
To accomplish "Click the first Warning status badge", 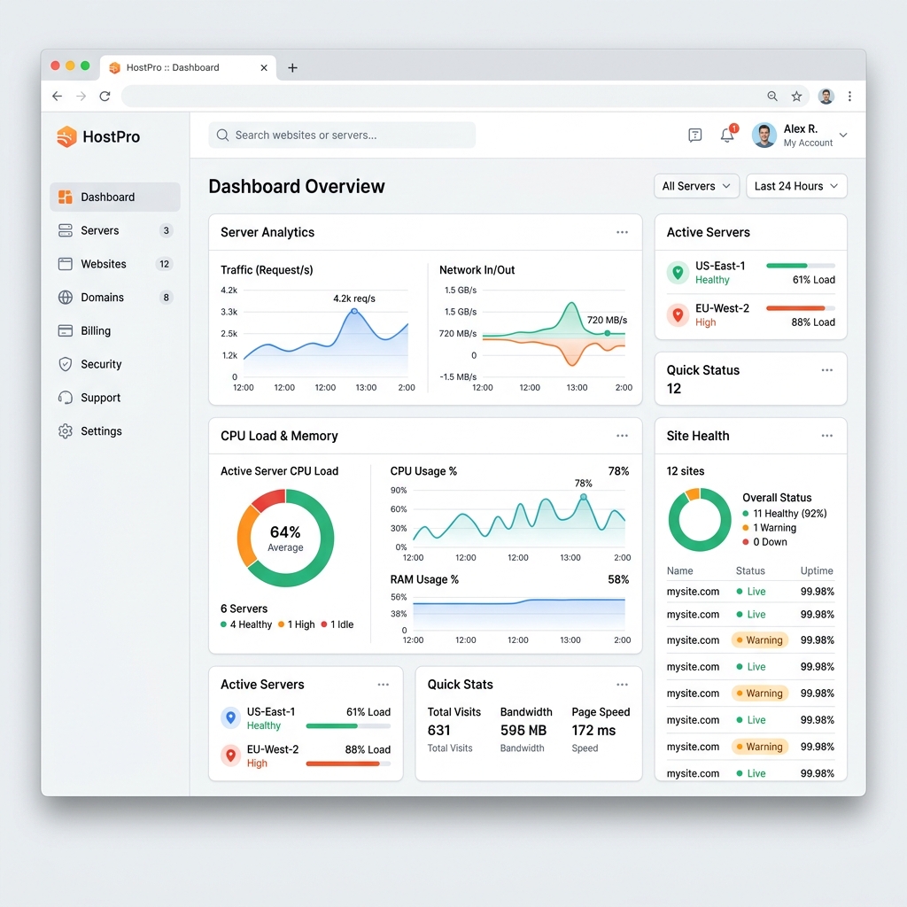I will [x=759, y=640].
